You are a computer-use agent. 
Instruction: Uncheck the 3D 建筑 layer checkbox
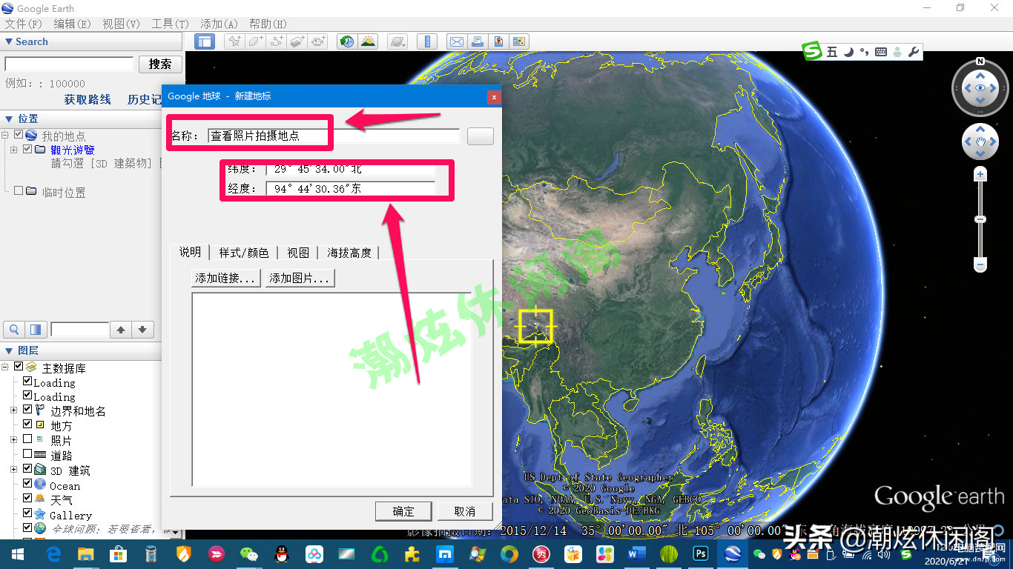[x=27, y=469]
